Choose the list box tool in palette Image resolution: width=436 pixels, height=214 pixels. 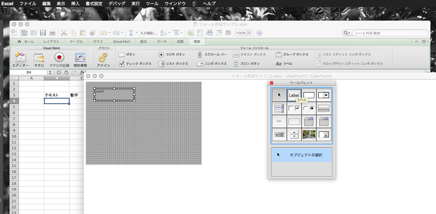point(279,108)
